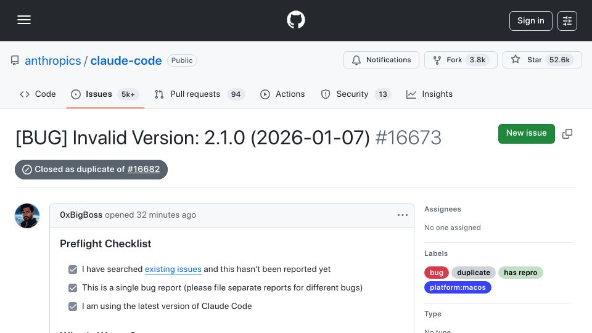Click the 'Labels' sidebar heading
The width and height of the screenshot is (592, 333).
click(436, 253)
